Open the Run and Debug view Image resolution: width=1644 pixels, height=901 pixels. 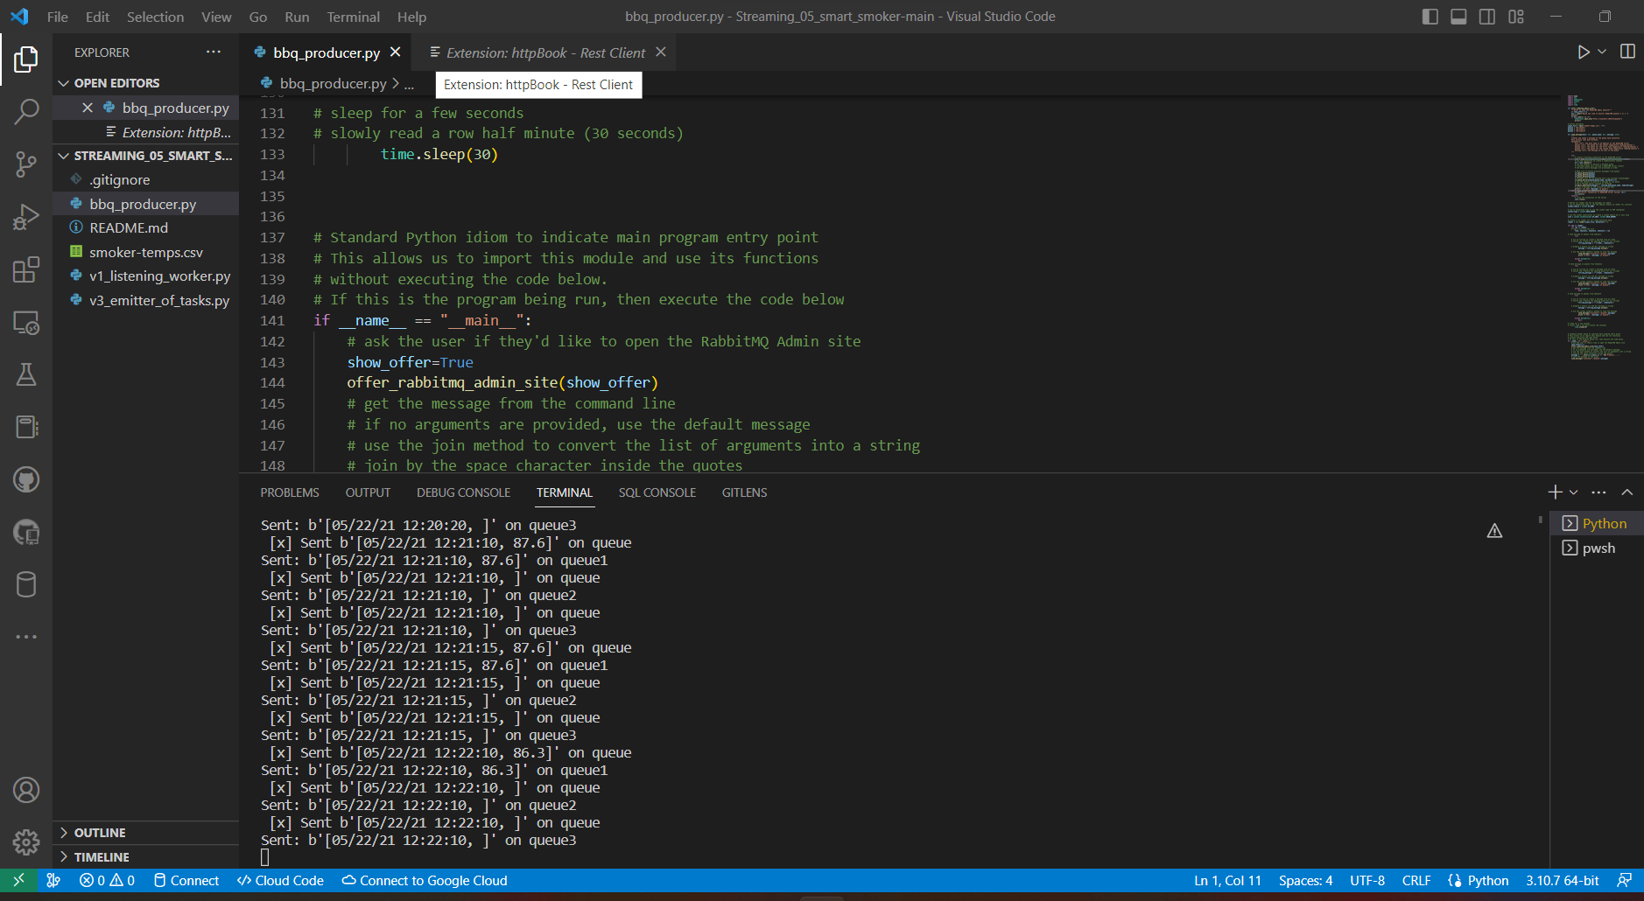pos(26,217)
